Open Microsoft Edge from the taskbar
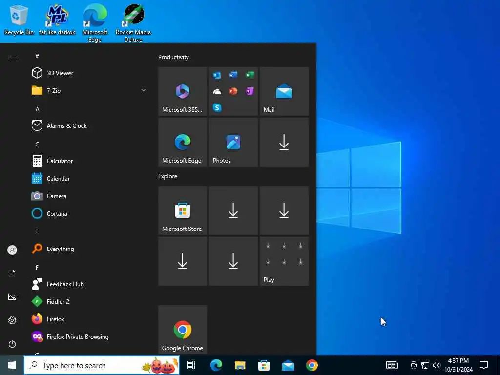Image resolution: width=500 pixels, height=375 pixels. tap(216, 365)
